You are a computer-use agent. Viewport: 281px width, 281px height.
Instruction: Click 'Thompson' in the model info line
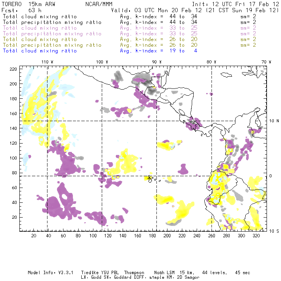tap(134, 273)
